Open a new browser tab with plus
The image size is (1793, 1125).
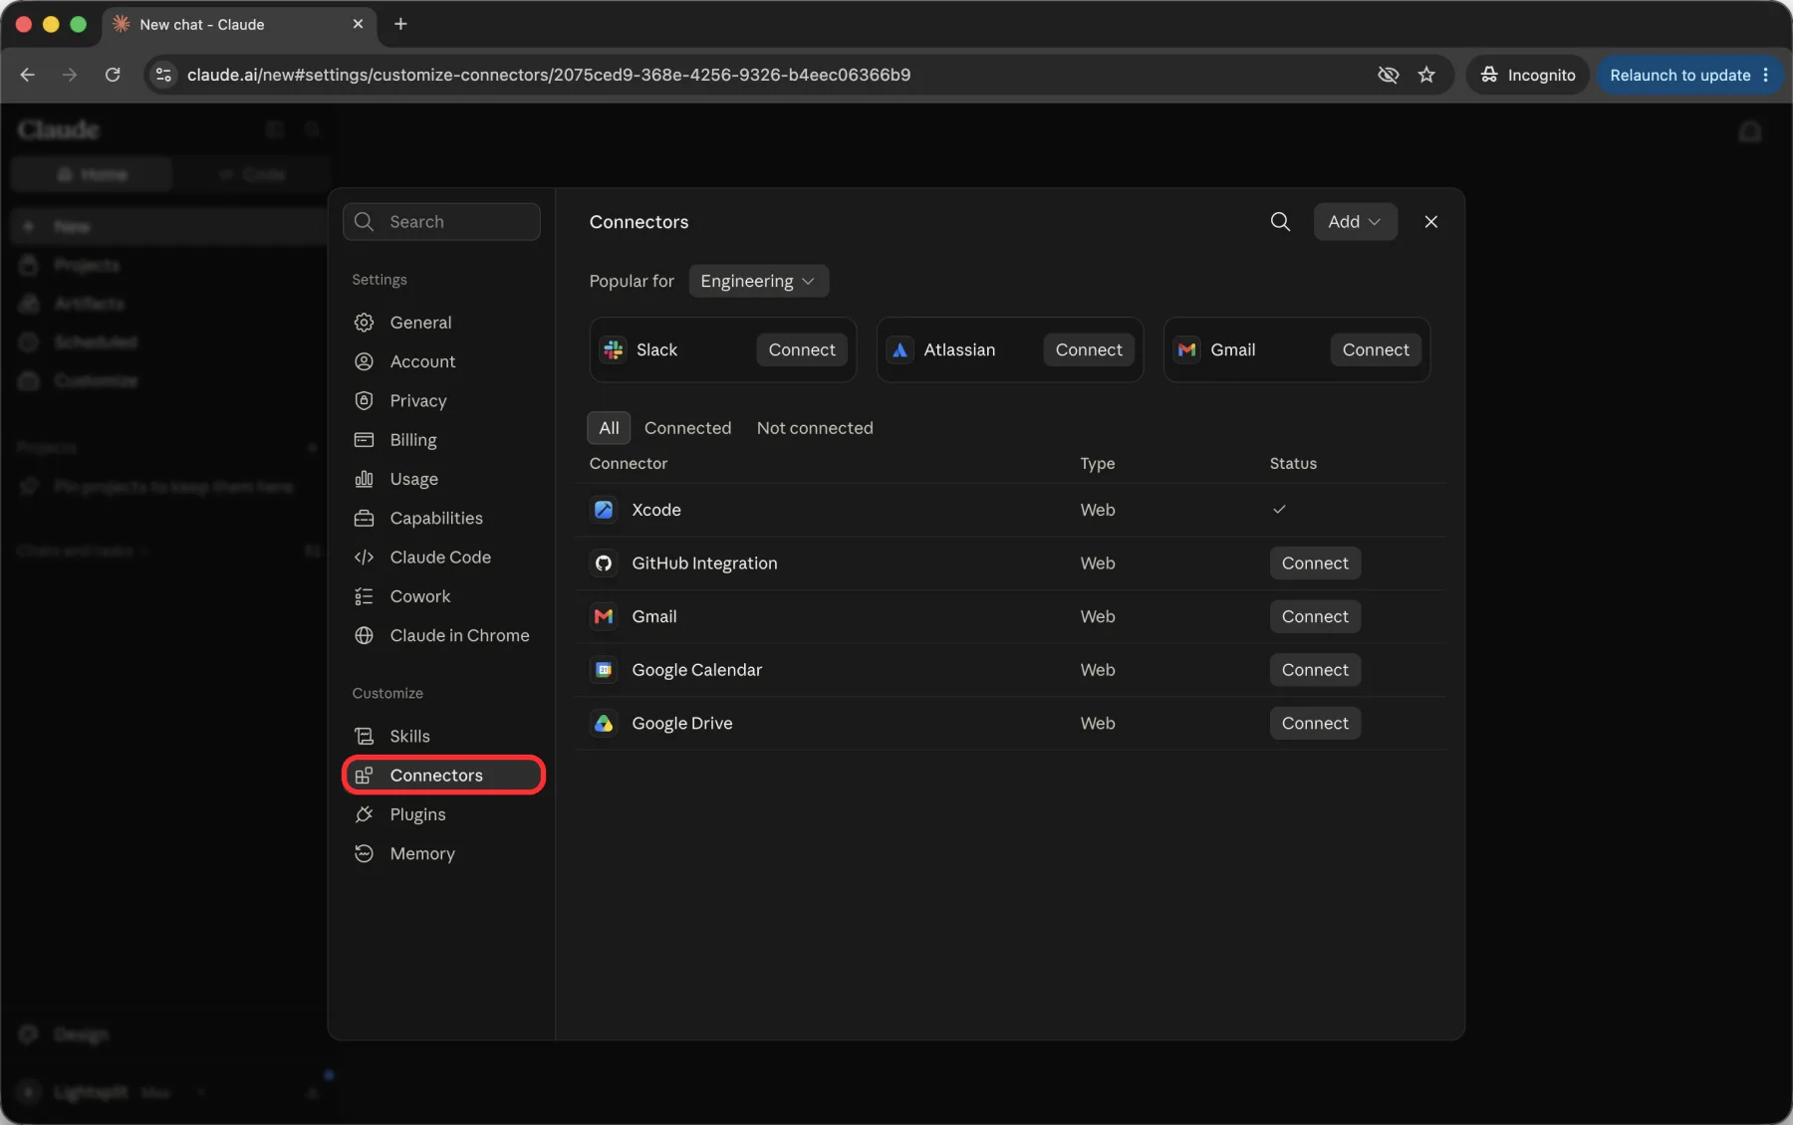point(400,24)
